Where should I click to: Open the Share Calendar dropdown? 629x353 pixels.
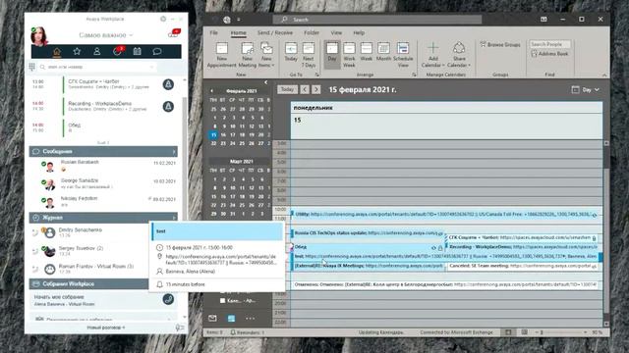coord(459,55)
